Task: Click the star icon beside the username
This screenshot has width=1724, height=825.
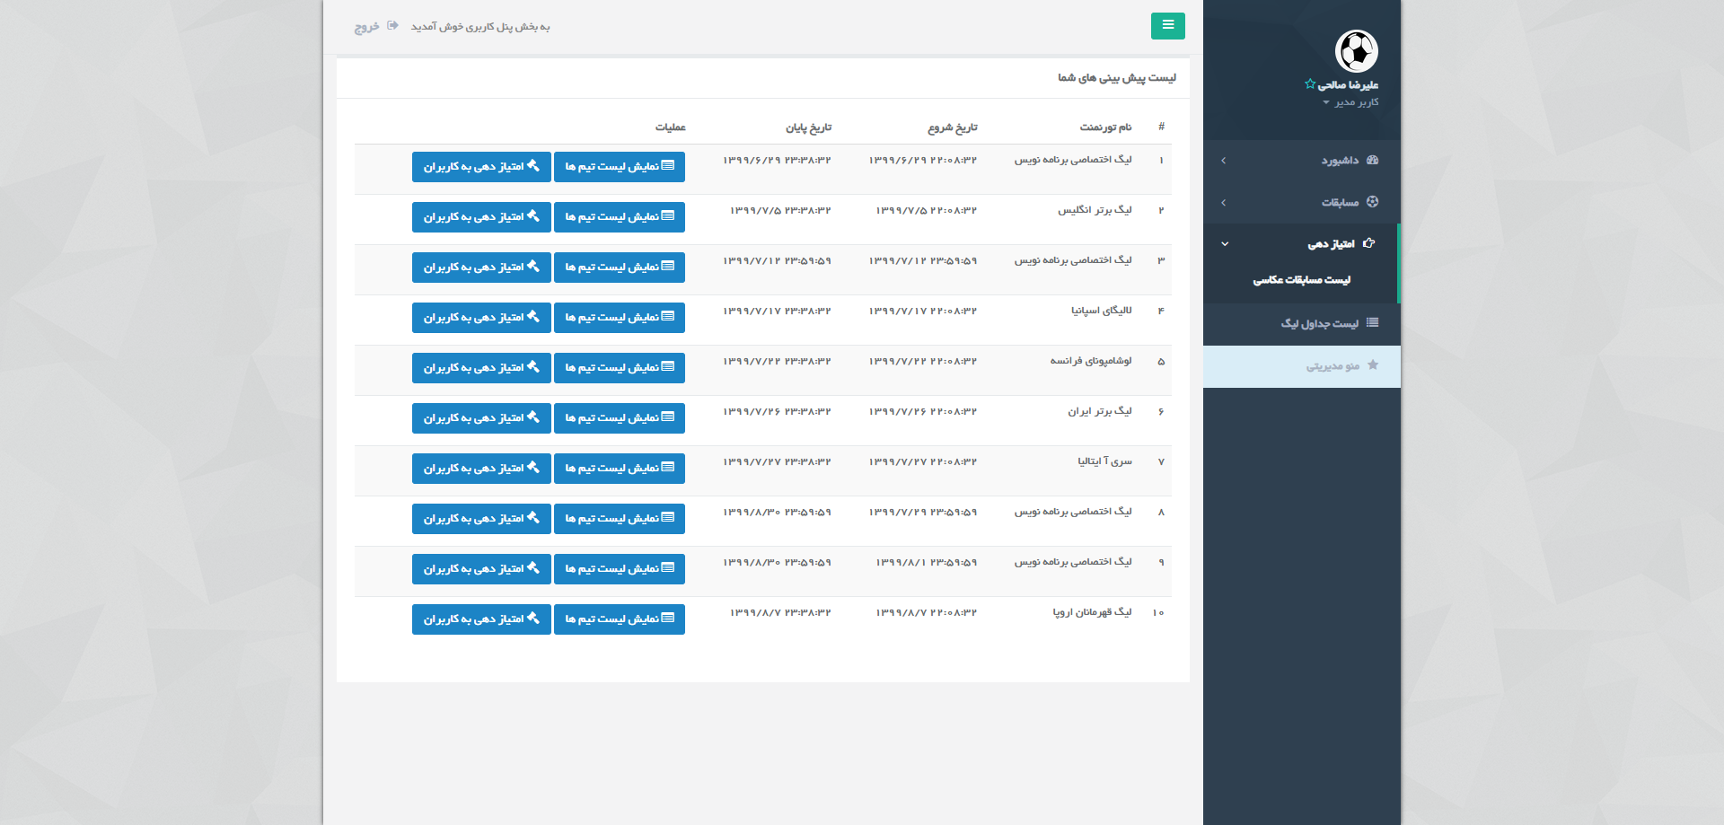Action: (x=1310, y=84)
